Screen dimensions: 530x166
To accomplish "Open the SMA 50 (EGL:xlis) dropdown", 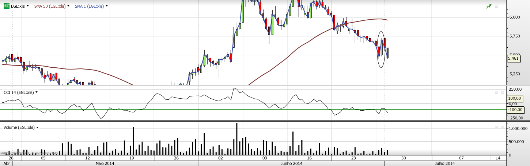I will [69, 6].
